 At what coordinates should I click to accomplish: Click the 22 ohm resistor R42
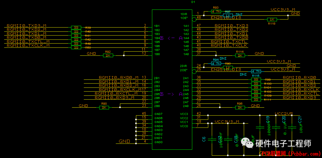coord(76,39)
